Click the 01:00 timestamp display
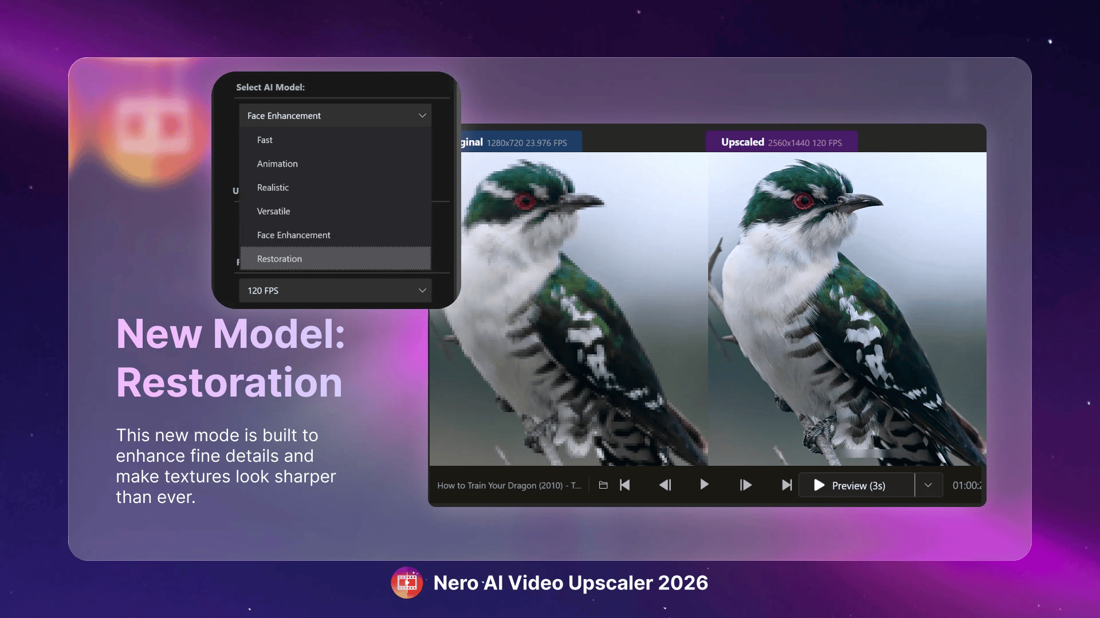Image resolution: width=1100 pixels, height=618 pixels. (965, 485)
